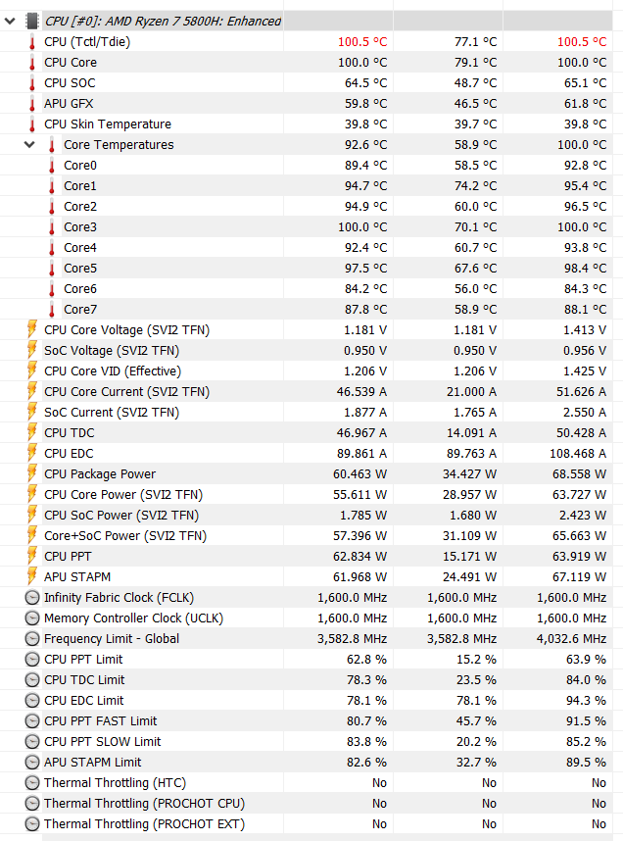The height and width of the screenshot is (841, 623).
Task: Collapse the Core Temperatures group
Action: point(28,144)
